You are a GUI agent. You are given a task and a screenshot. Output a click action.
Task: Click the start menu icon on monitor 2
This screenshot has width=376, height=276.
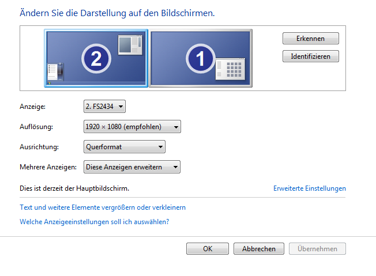55,71
